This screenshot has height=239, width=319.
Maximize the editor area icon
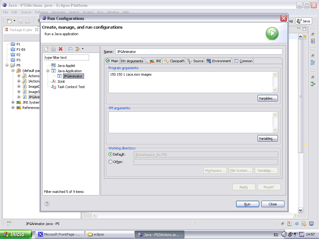point(304,29)
